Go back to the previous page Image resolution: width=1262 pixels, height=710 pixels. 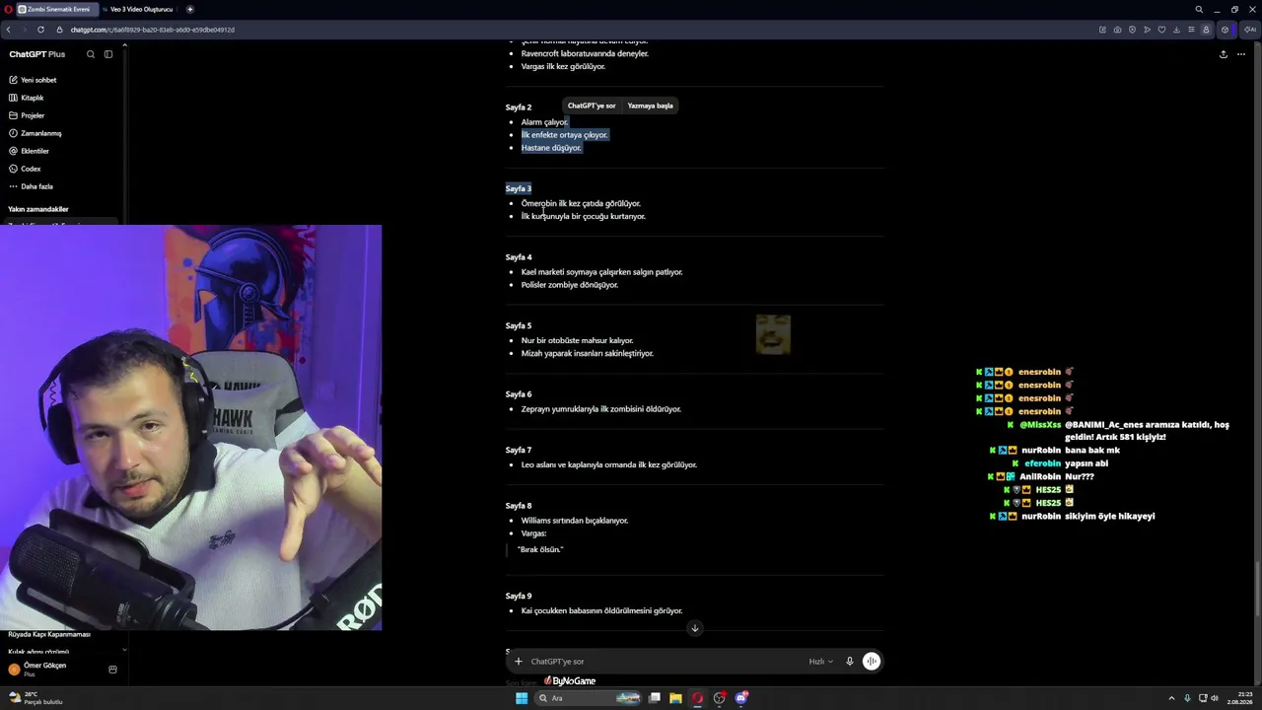click(8, 30)
